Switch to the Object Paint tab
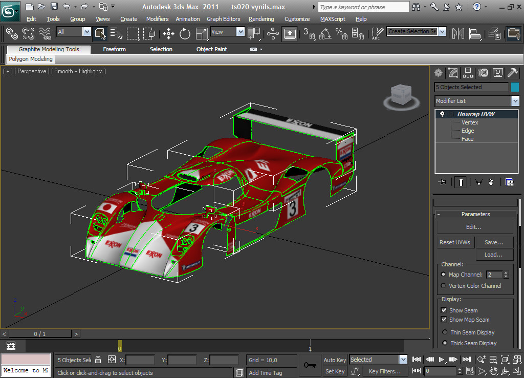This screenshot has height=378, width=524. pyautogui.click(x=211, y=49)
